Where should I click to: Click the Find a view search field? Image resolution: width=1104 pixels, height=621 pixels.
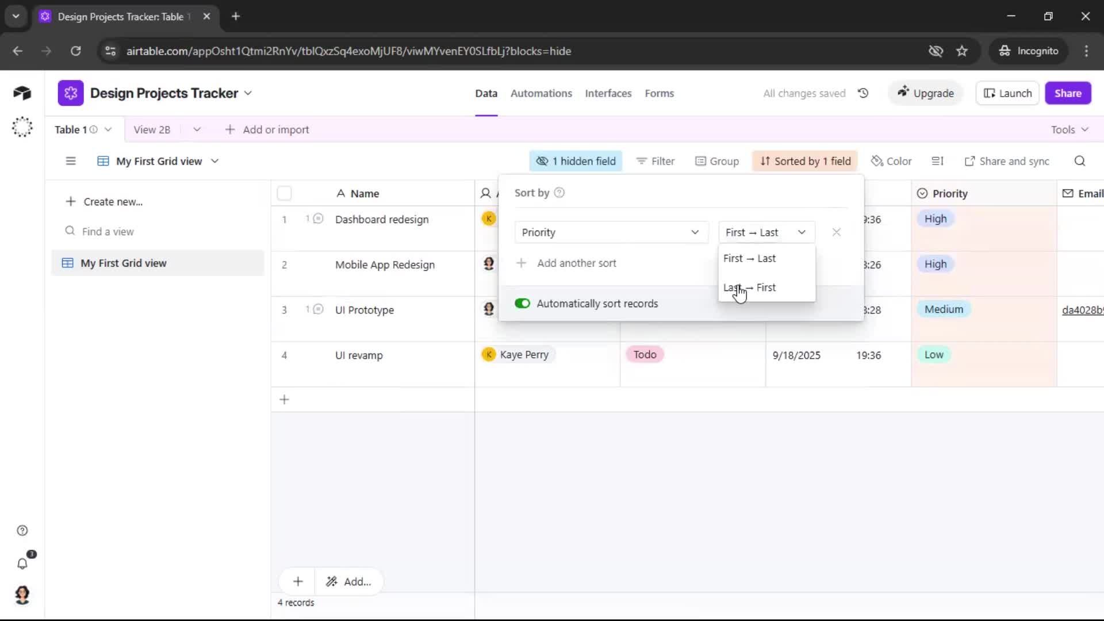point(157,231)
